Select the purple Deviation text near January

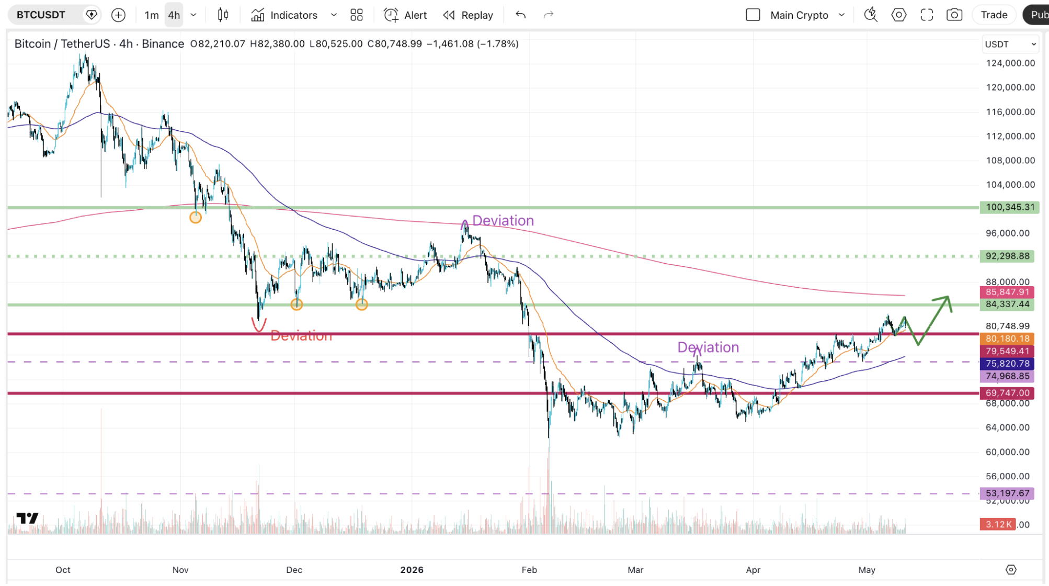(x=503, y=221)
